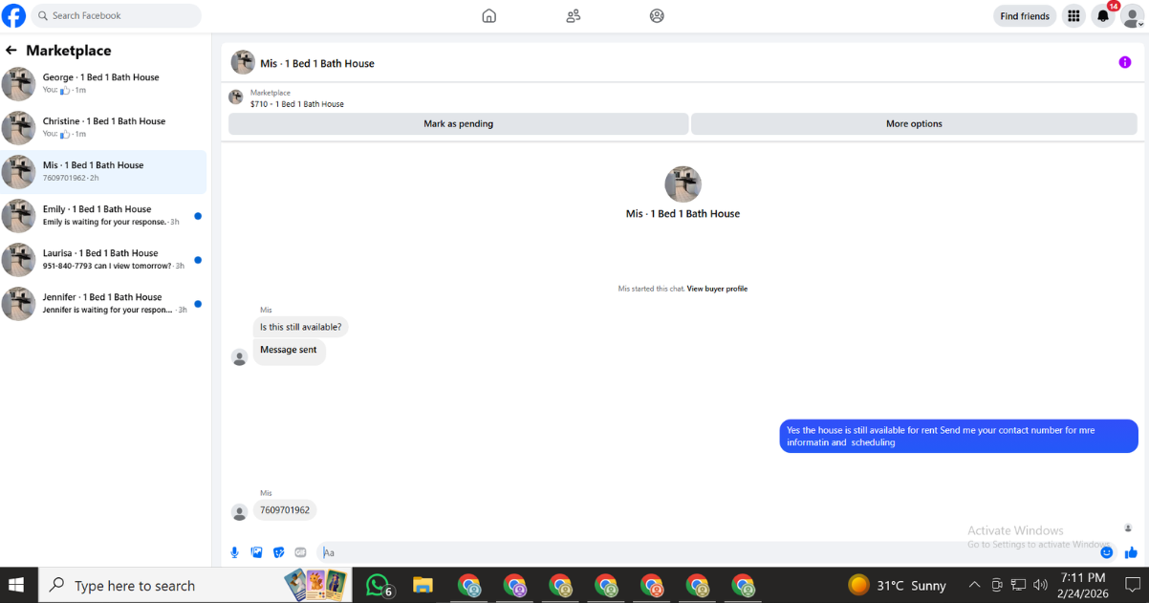Open the Home feed icon

(x=489, y=15)
